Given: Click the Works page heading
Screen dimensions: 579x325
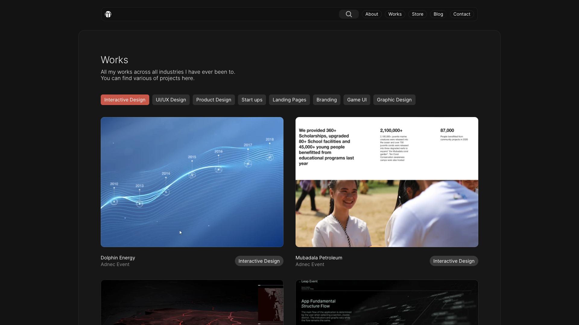Looking at the screenshot, I should (114, 60).
